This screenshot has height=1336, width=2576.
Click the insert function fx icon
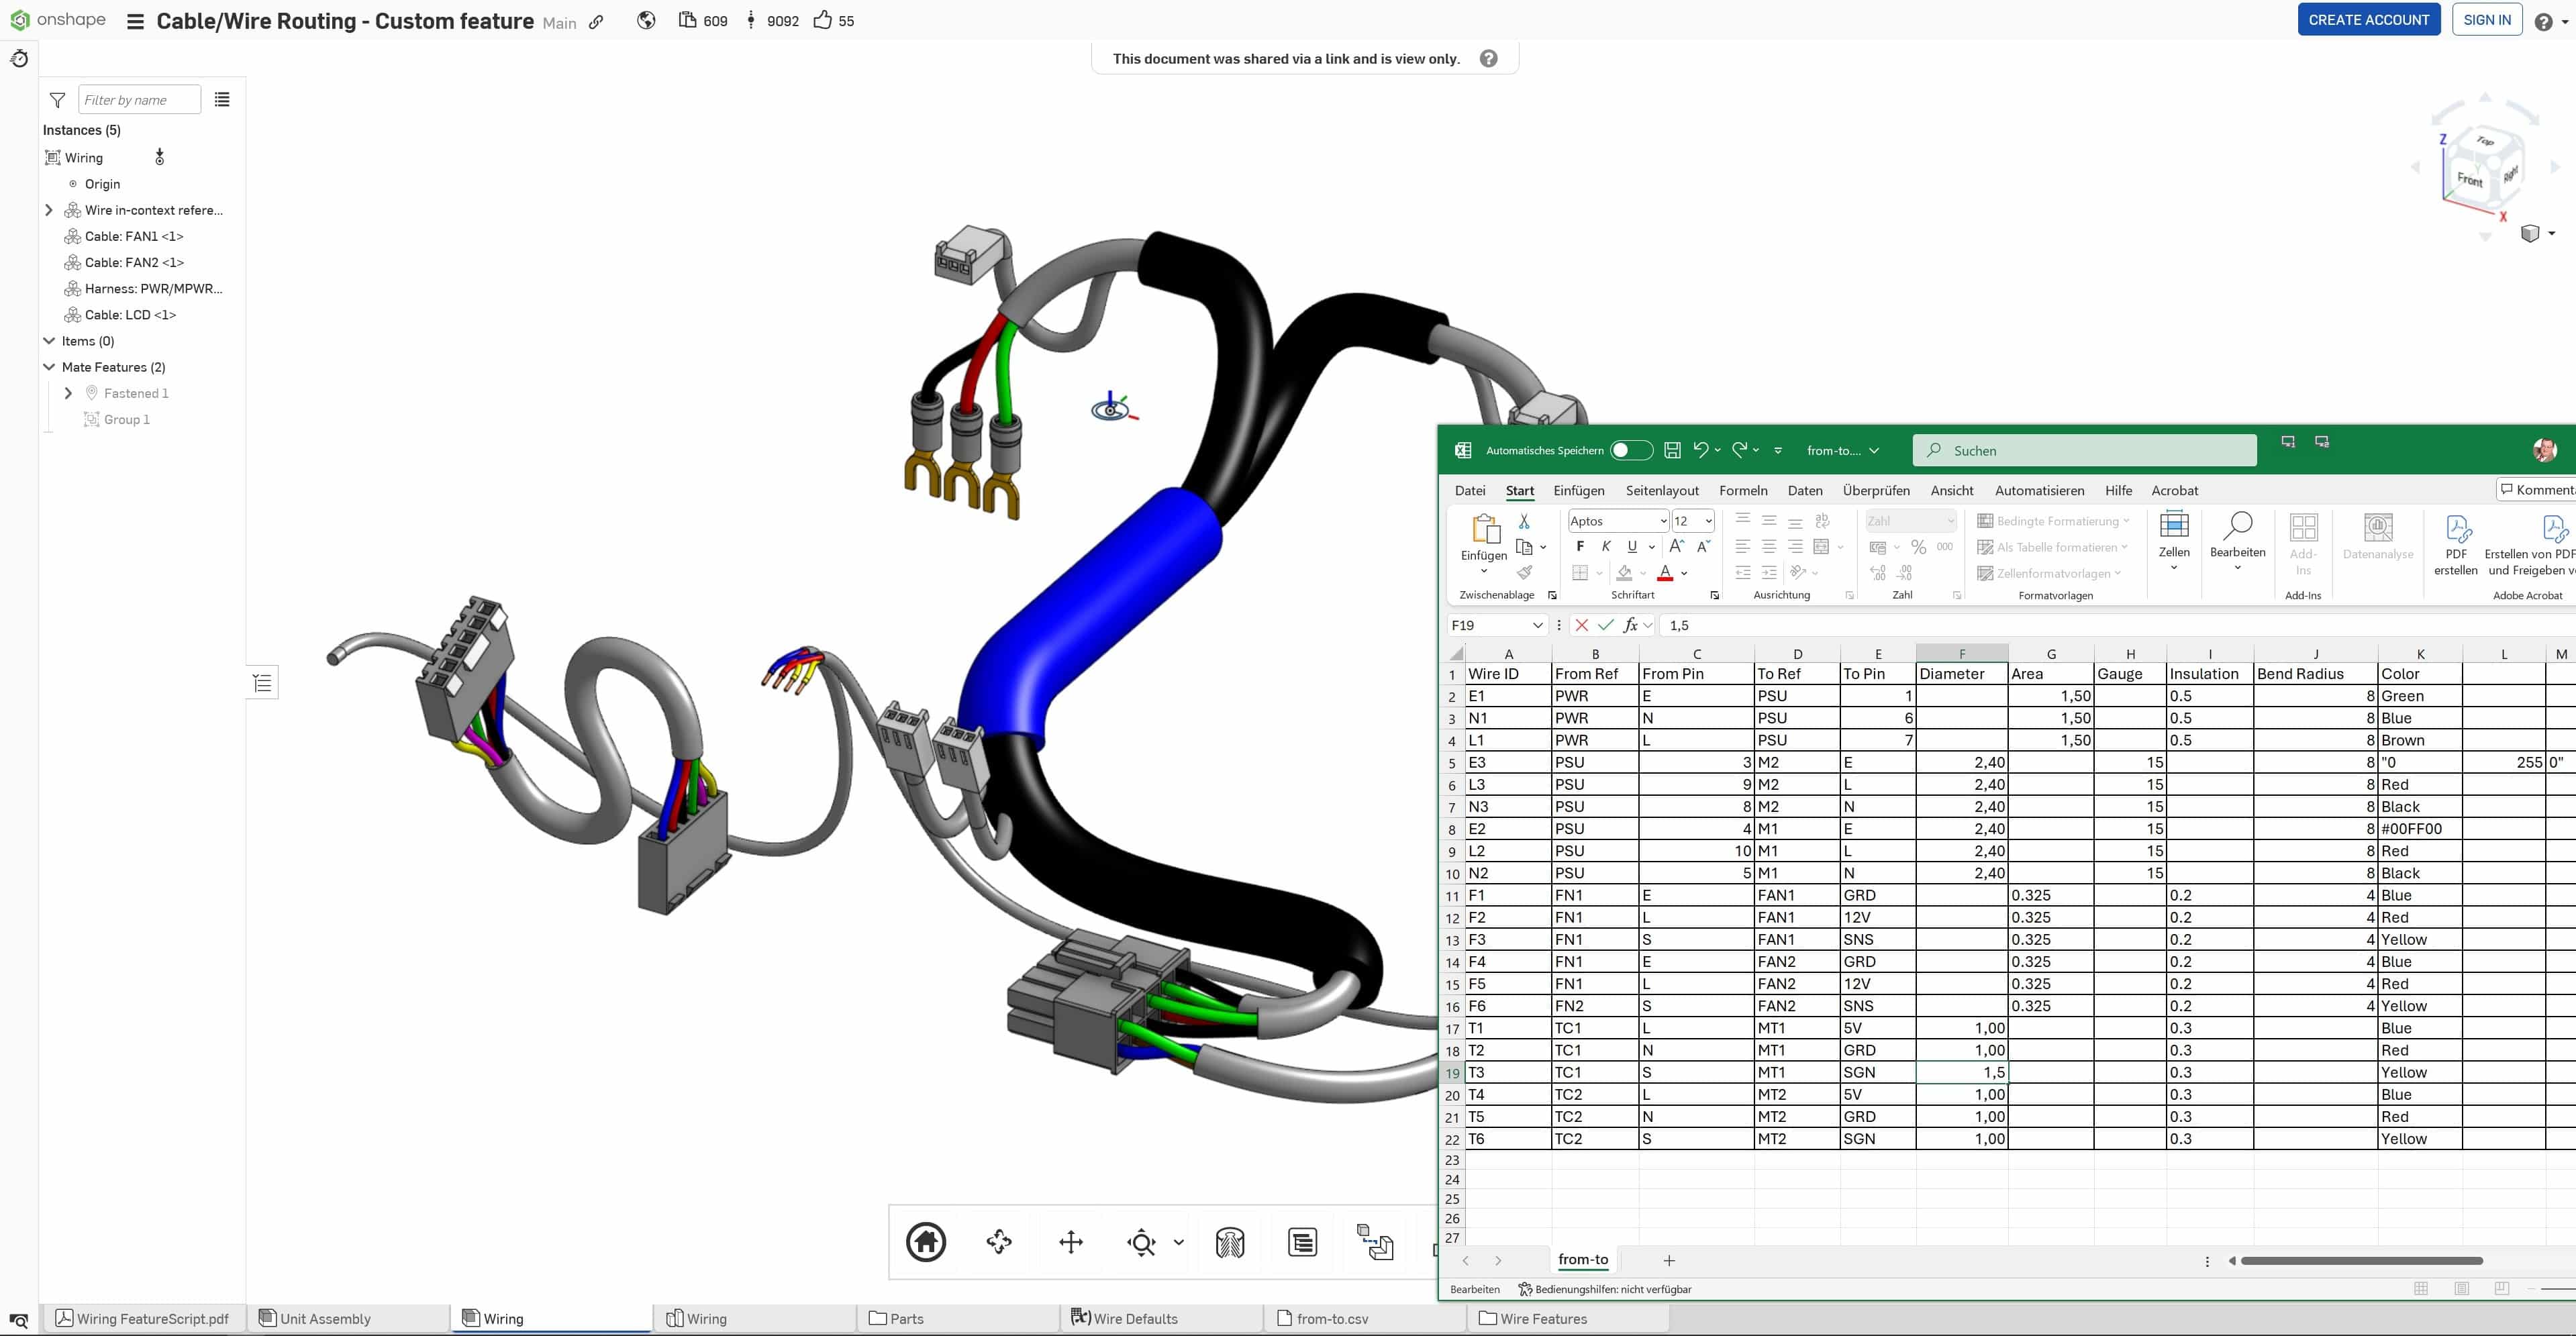(1631, 625)
